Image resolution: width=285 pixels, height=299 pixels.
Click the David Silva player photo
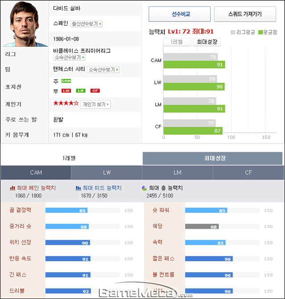click(x=25, y=24)
